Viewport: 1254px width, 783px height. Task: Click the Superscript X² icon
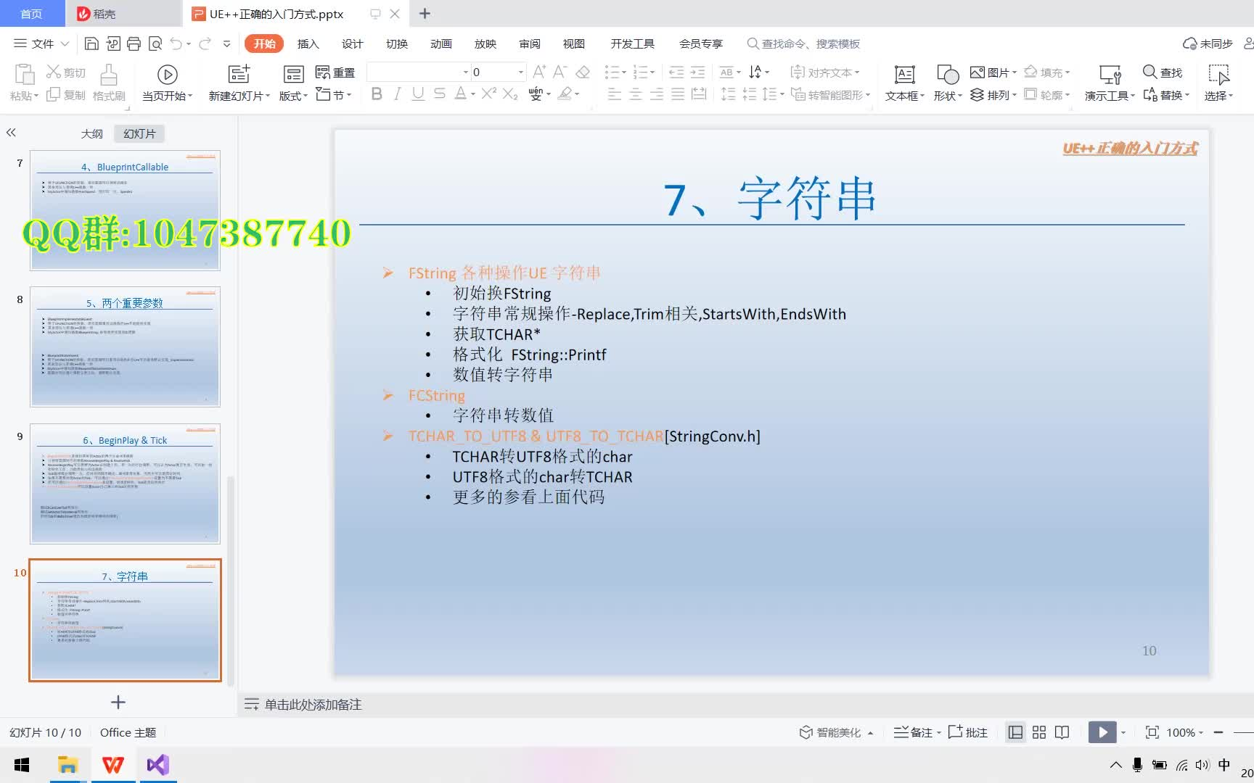tap(489, 94)
